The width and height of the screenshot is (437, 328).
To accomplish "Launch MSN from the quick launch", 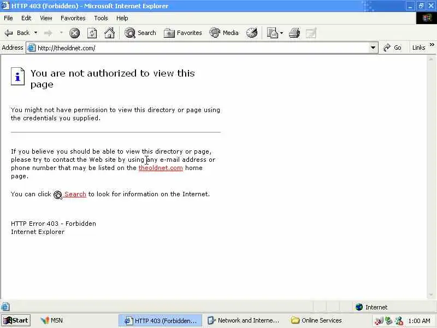I will 51,320.
